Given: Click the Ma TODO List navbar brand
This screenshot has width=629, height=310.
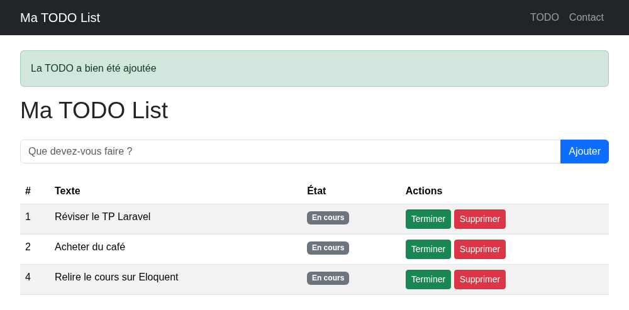Looking at the screenshot, I should pyautogui.click(x=60, y=18).
